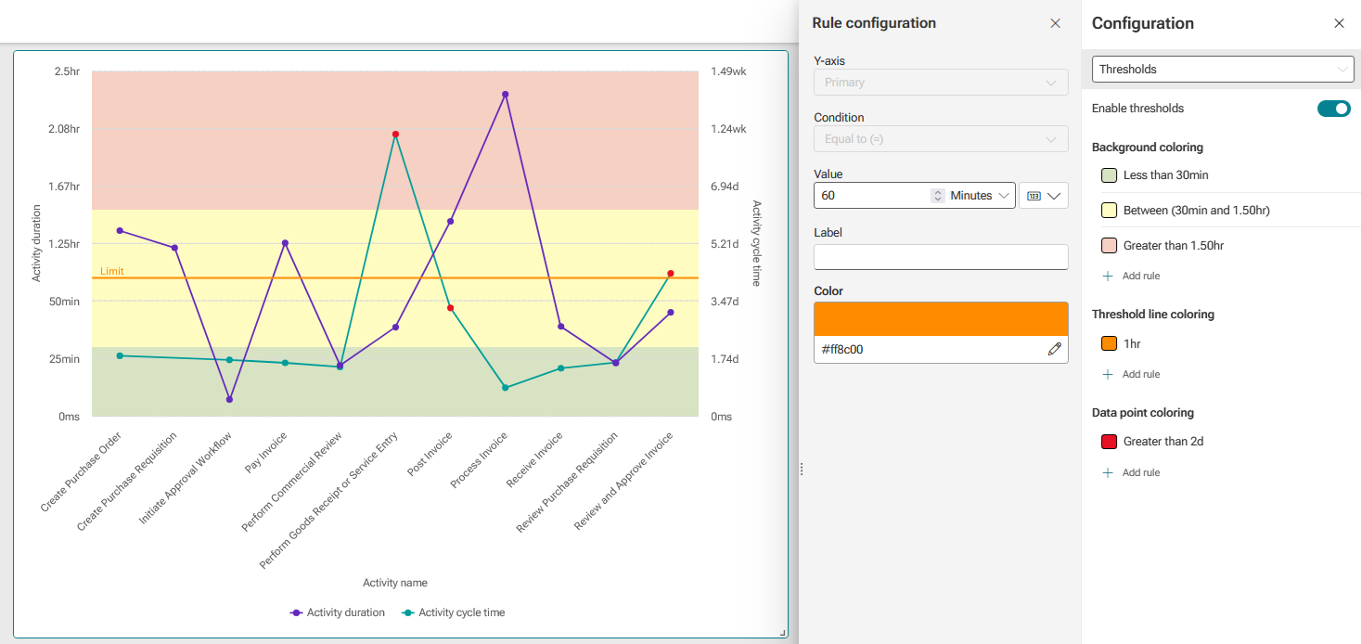
Task: Close the Rule configuration panel
Action: point(1055,23)
